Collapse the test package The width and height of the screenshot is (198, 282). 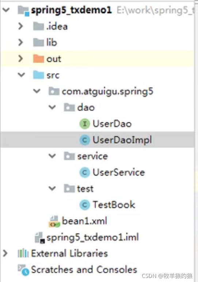click(x=52, y=189)
